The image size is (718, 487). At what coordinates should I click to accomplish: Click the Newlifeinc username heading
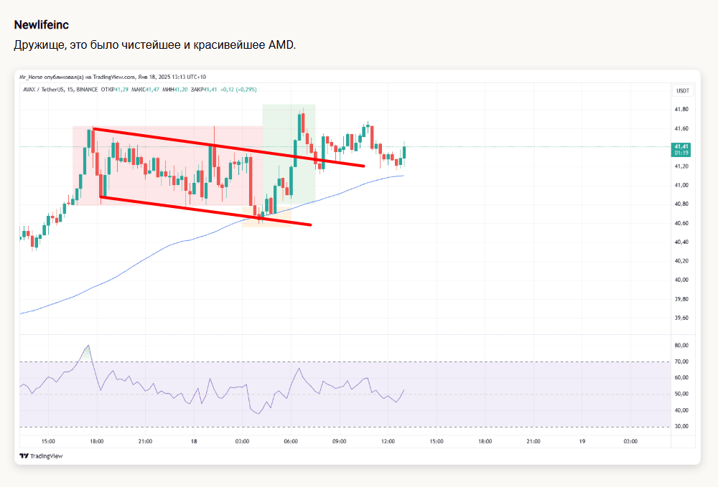42,24
